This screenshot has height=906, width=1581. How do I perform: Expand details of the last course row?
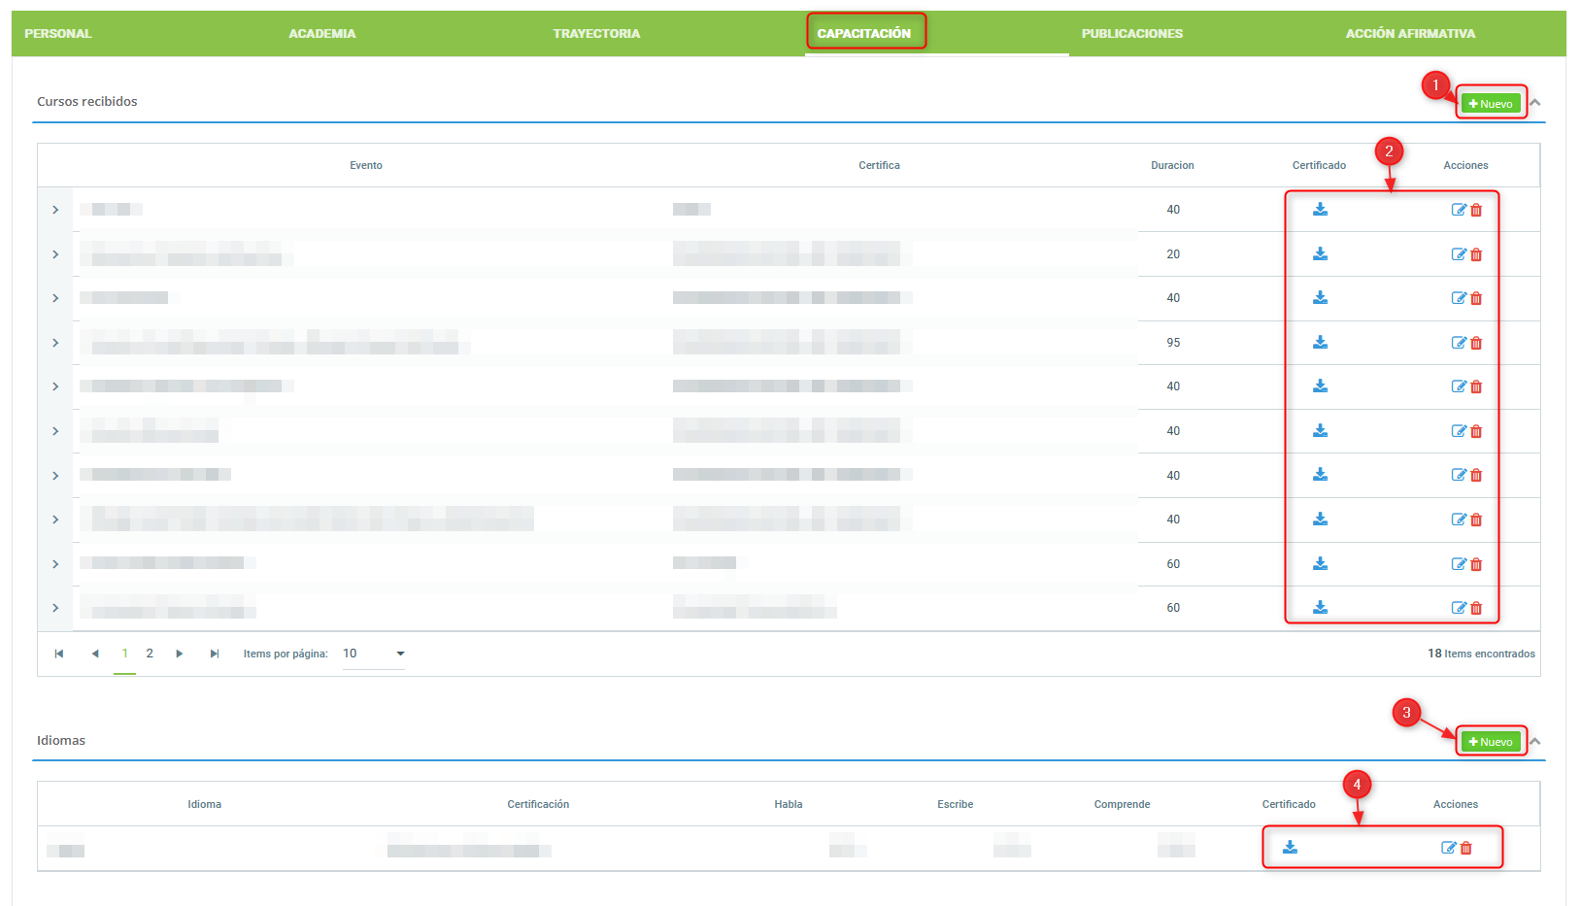point(55,608)
